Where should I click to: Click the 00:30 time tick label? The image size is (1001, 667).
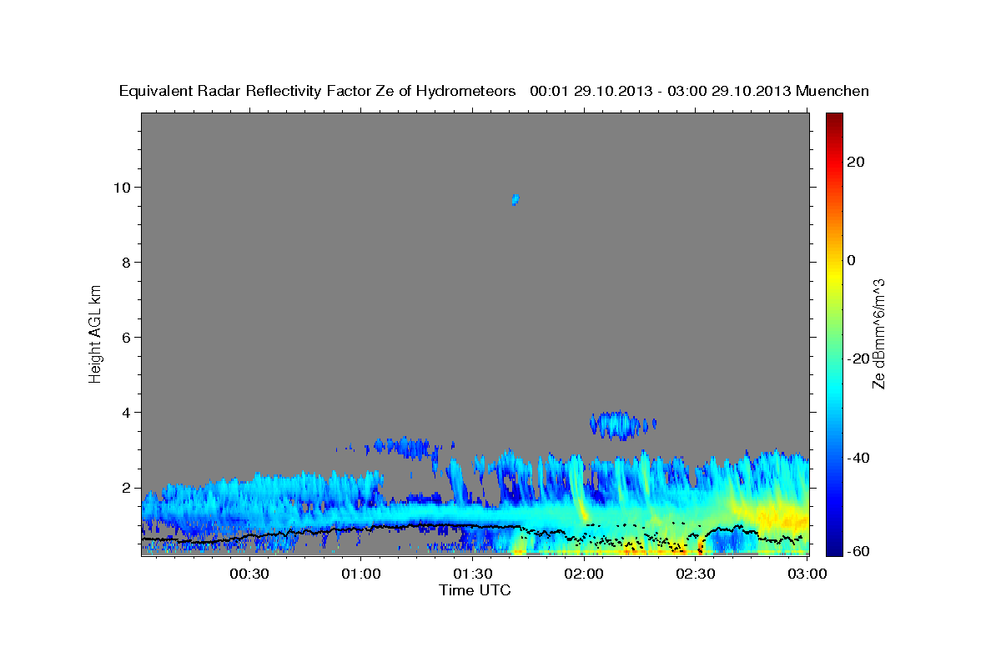249,574
